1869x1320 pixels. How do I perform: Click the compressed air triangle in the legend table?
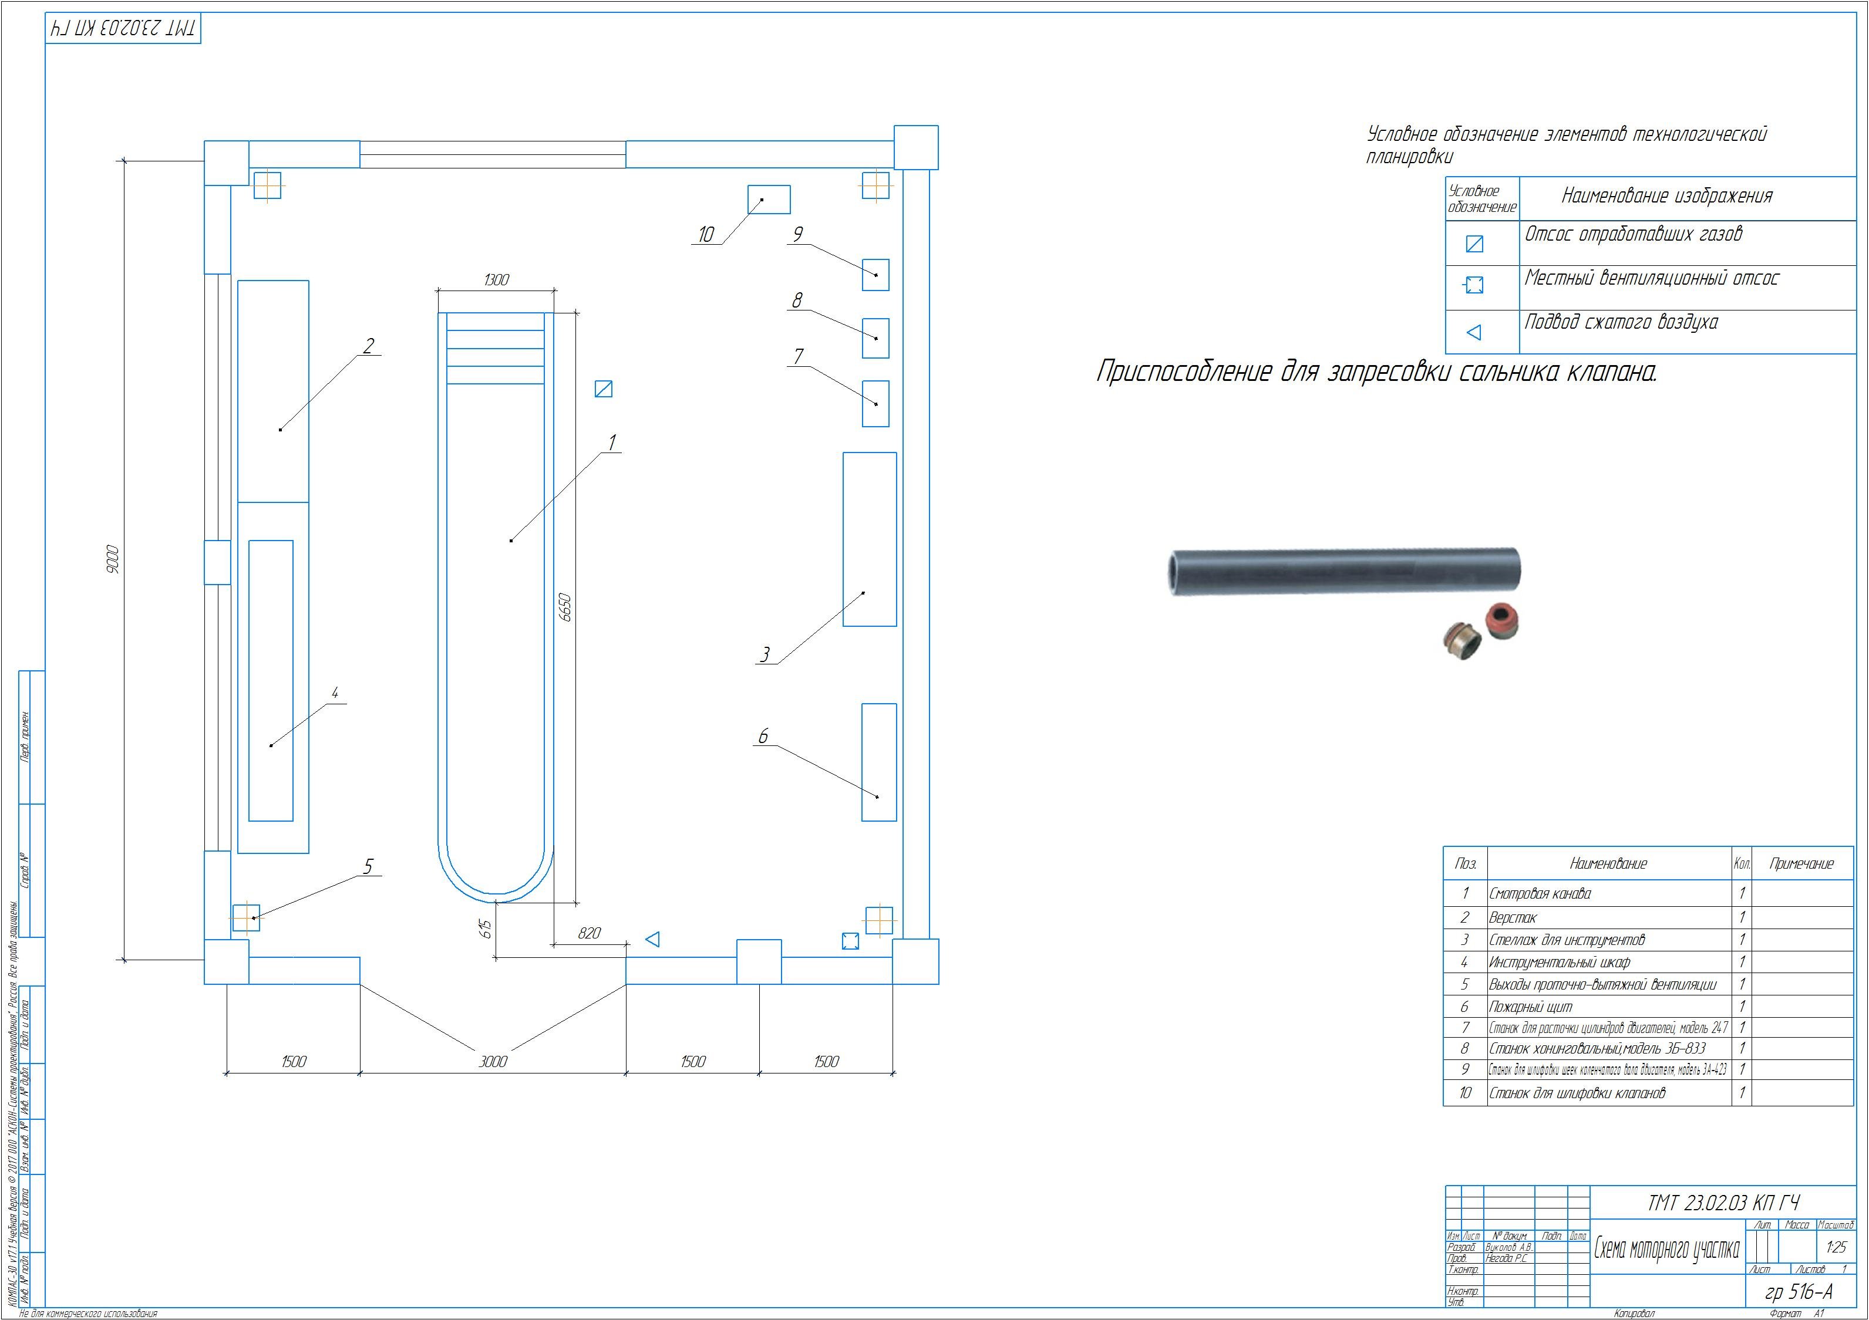click(1473, 332)
